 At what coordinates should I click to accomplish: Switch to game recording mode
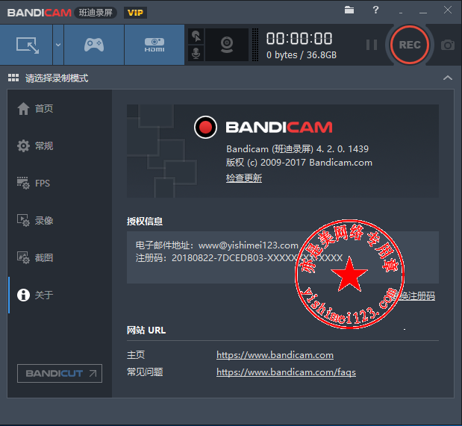coord(94,45)
